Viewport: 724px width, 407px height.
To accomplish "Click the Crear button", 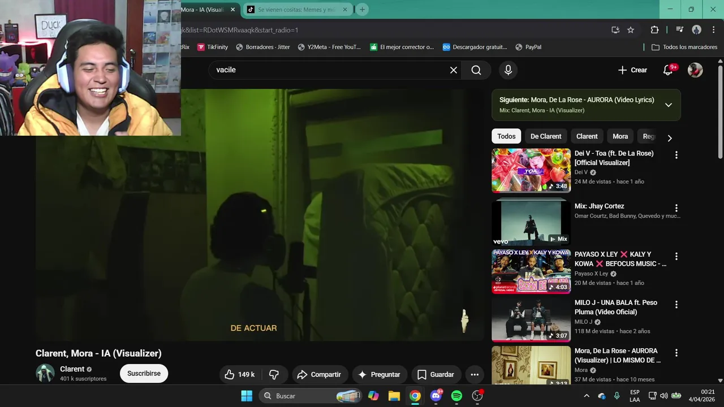I will pyautogui.click(x=632, y=70).
